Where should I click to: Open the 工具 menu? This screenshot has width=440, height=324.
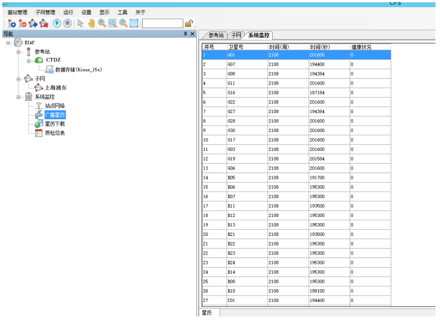122,12
